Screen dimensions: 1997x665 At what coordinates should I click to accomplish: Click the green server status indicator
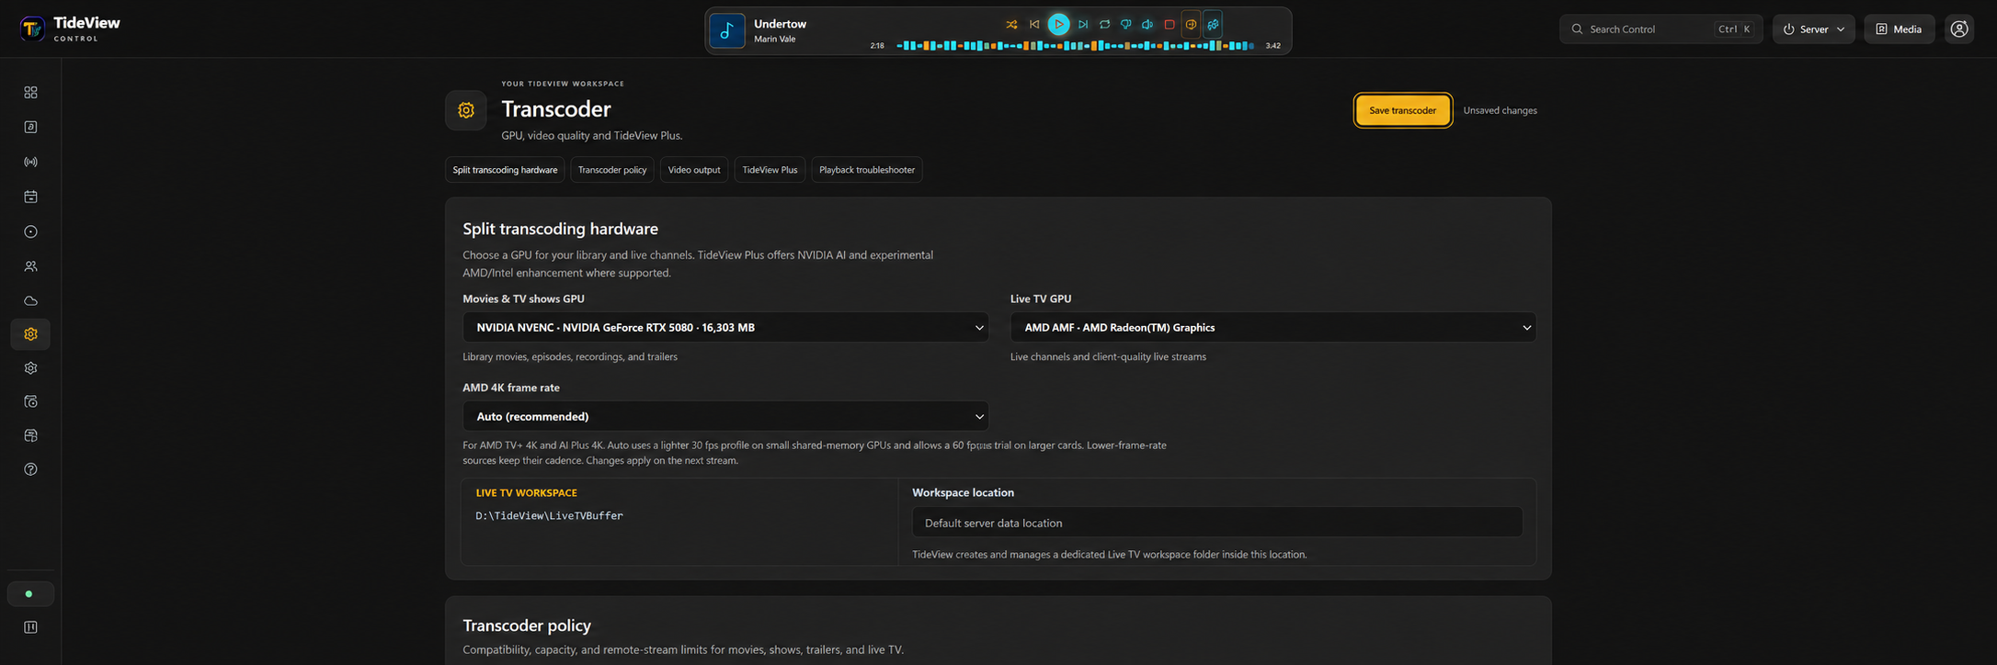point(30,594)
